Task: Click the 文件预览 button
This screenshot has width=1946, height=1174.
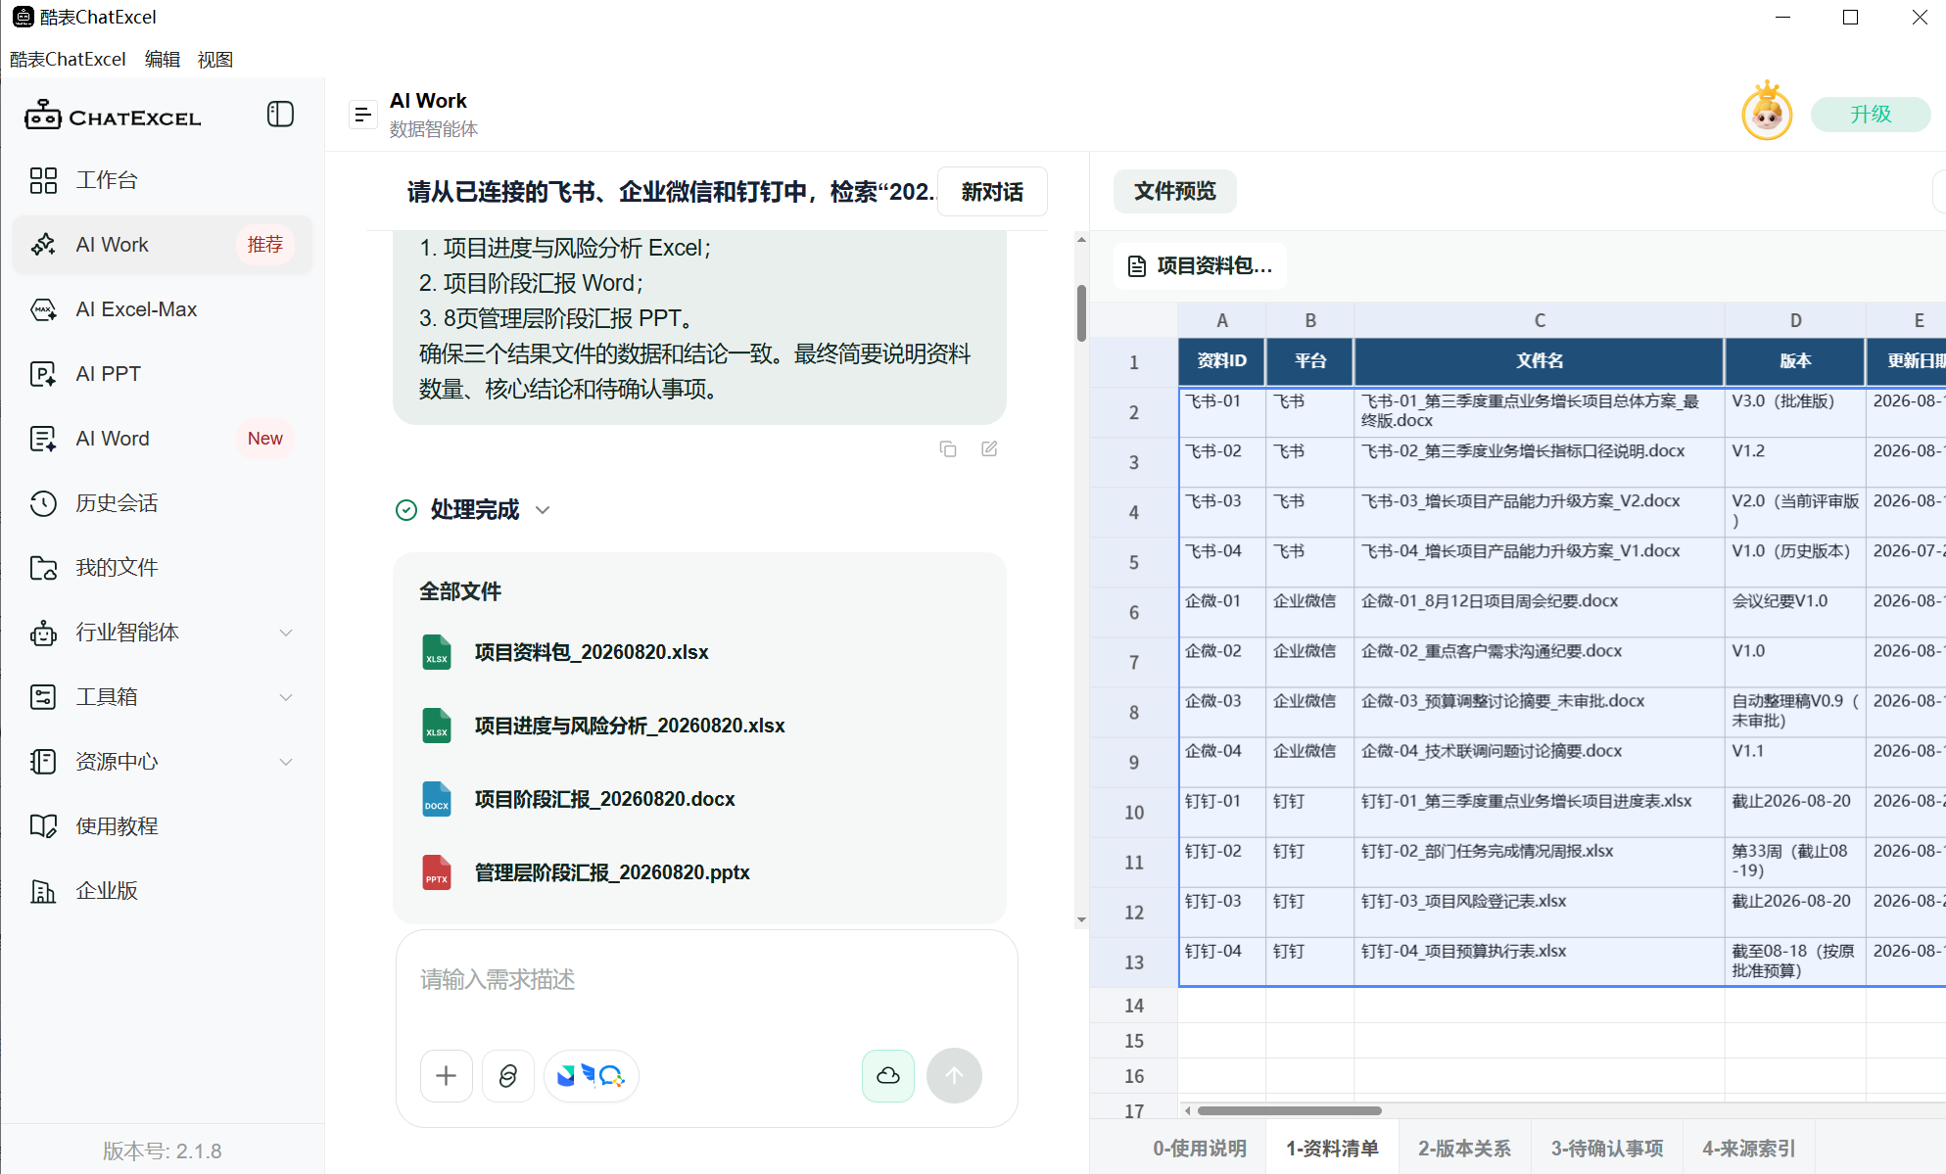Action: click(1175, 191)
